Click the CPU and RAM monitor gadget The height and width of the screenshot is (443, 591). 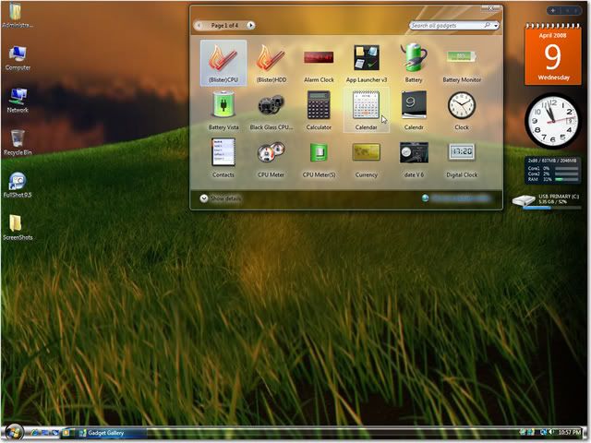(x=552, y=170)
